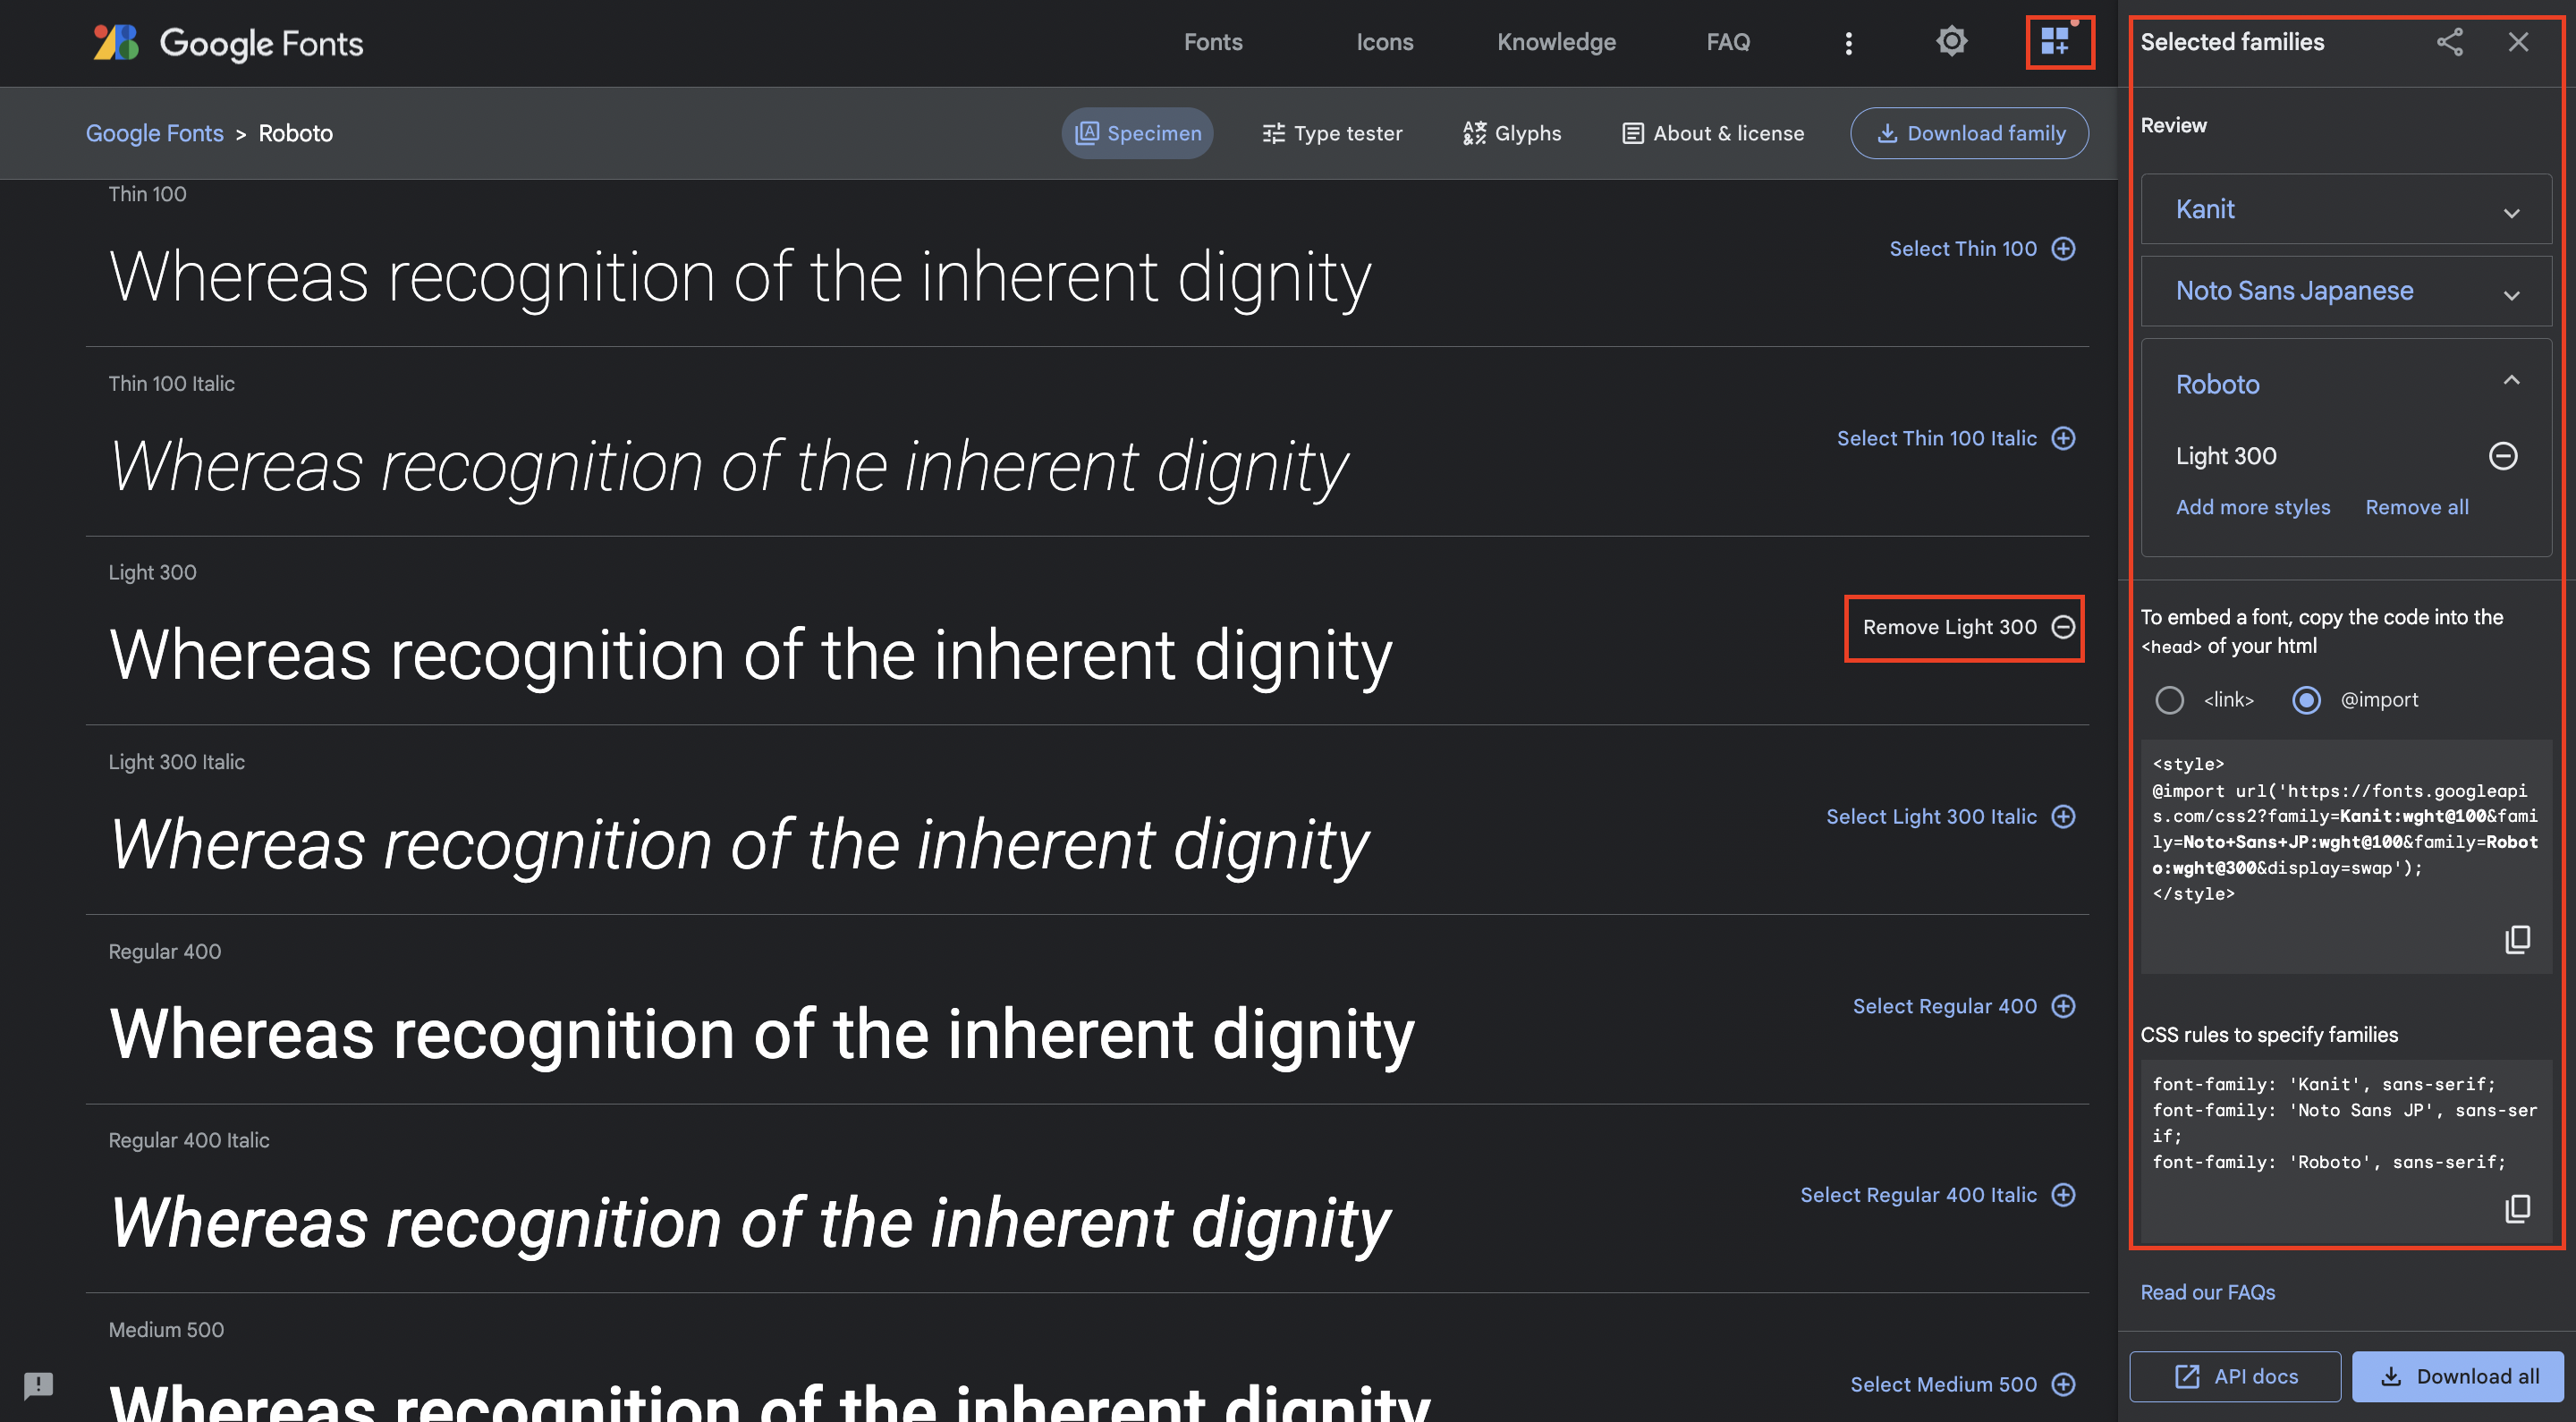Screen dimensions: 2576x1422
Task: Click the Roboto family name in panel
Action: 2217,384
